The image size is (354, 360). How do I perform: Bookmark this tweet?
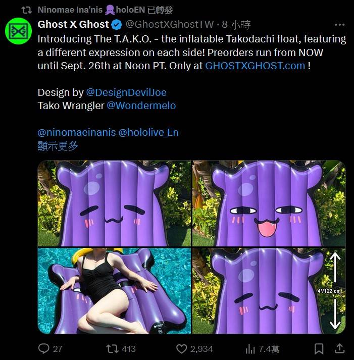pyautogui.click(x=319, y=348)
